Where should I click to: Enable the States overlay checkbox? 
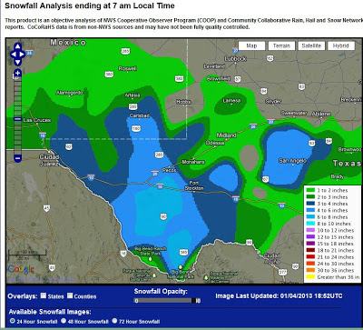(x=44, y=295)
